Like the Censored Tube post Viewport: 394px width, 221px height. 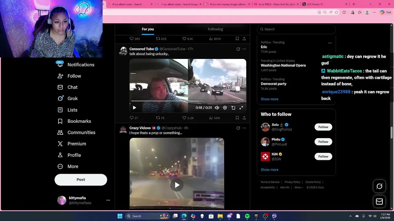point(188,118)
